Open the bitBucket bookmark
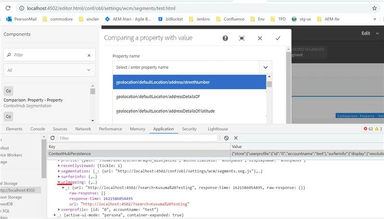The image size is (384, 219). (x=170, y=19)
